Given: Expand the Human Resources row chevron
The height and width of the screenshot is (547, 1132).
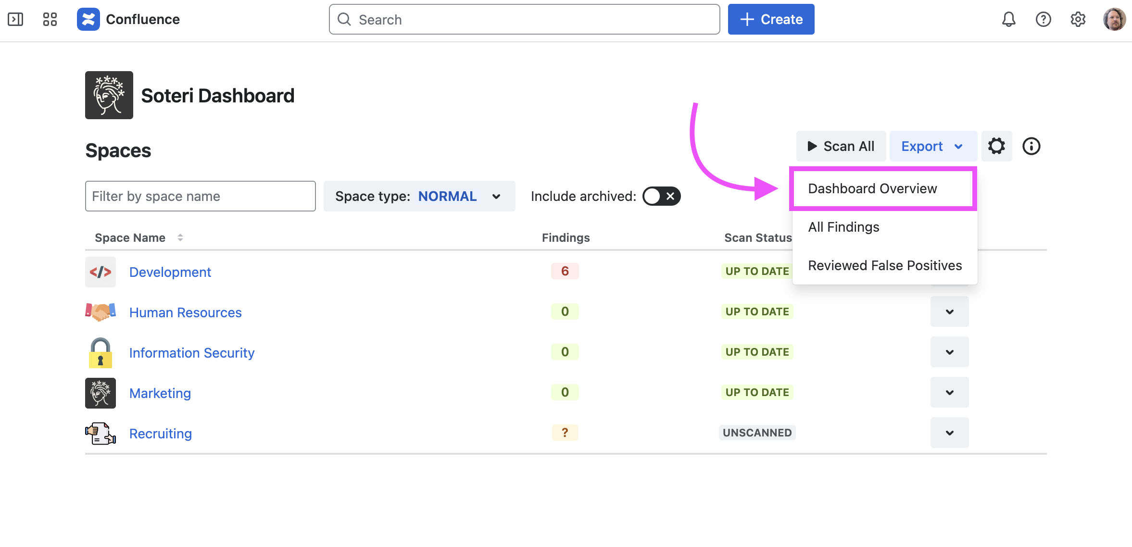Looking at the screenshot, I should tap(949, 311).
